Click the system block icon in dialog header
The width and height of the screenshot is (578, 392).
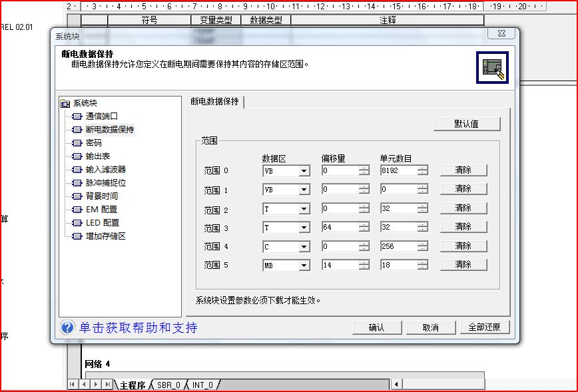click(492, 67)
